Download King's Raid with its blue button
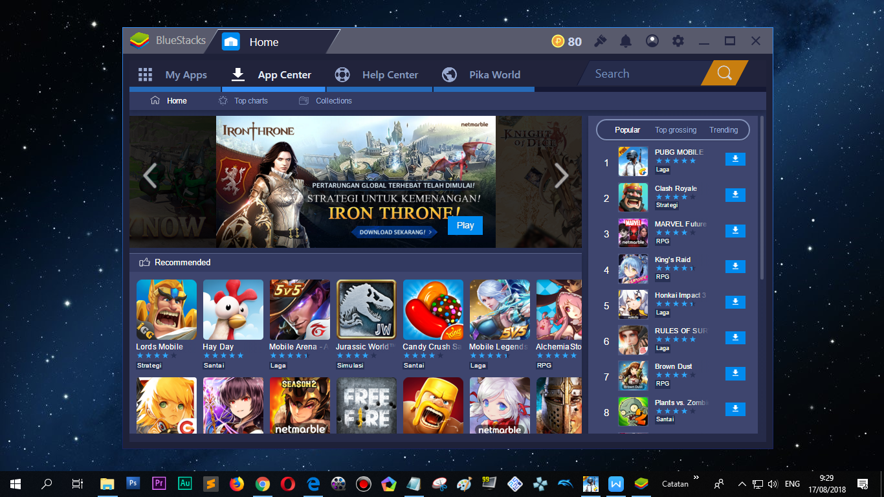 [735, 266]
